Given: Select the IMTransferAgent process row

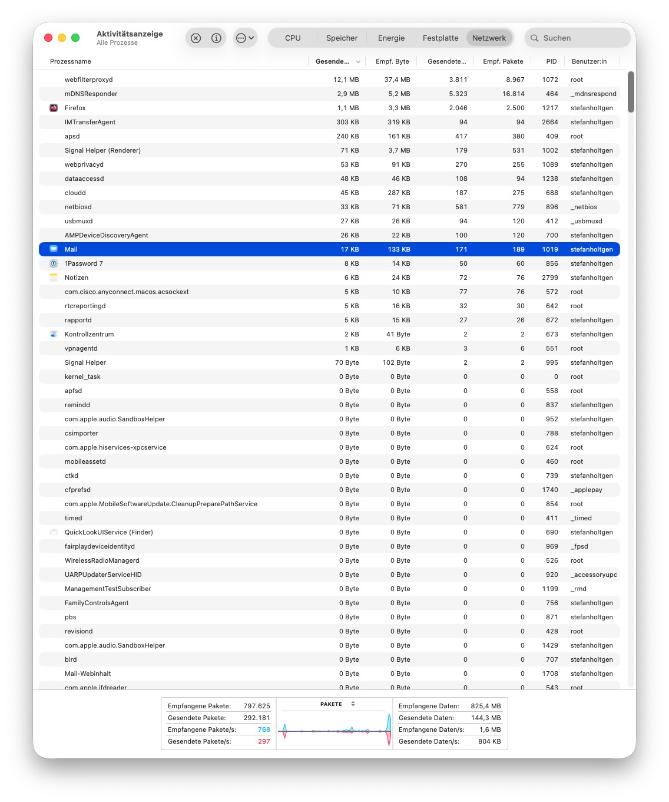Looking at the screenshot, I should point(329,122).
